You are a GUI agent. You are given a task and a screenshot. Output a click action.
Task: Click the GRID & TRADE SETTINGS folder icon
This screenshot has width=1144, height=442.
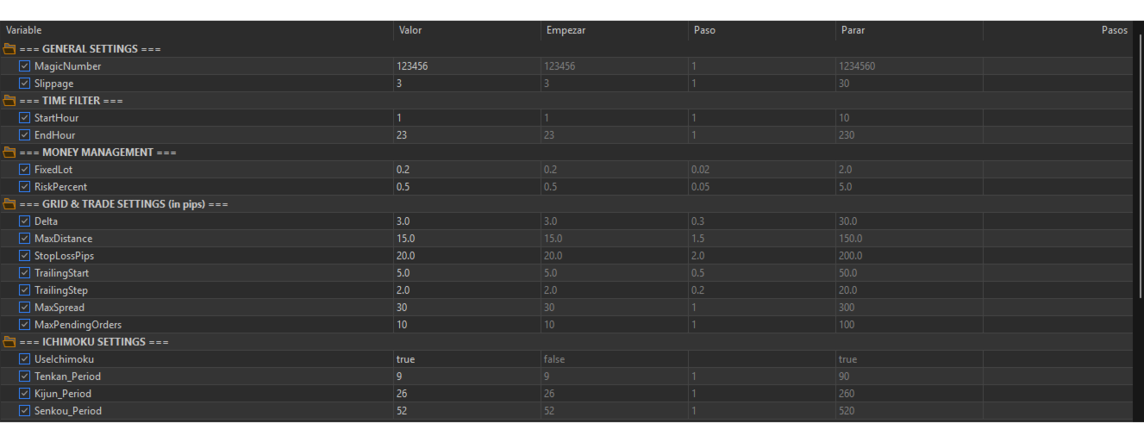click(9, 204)
